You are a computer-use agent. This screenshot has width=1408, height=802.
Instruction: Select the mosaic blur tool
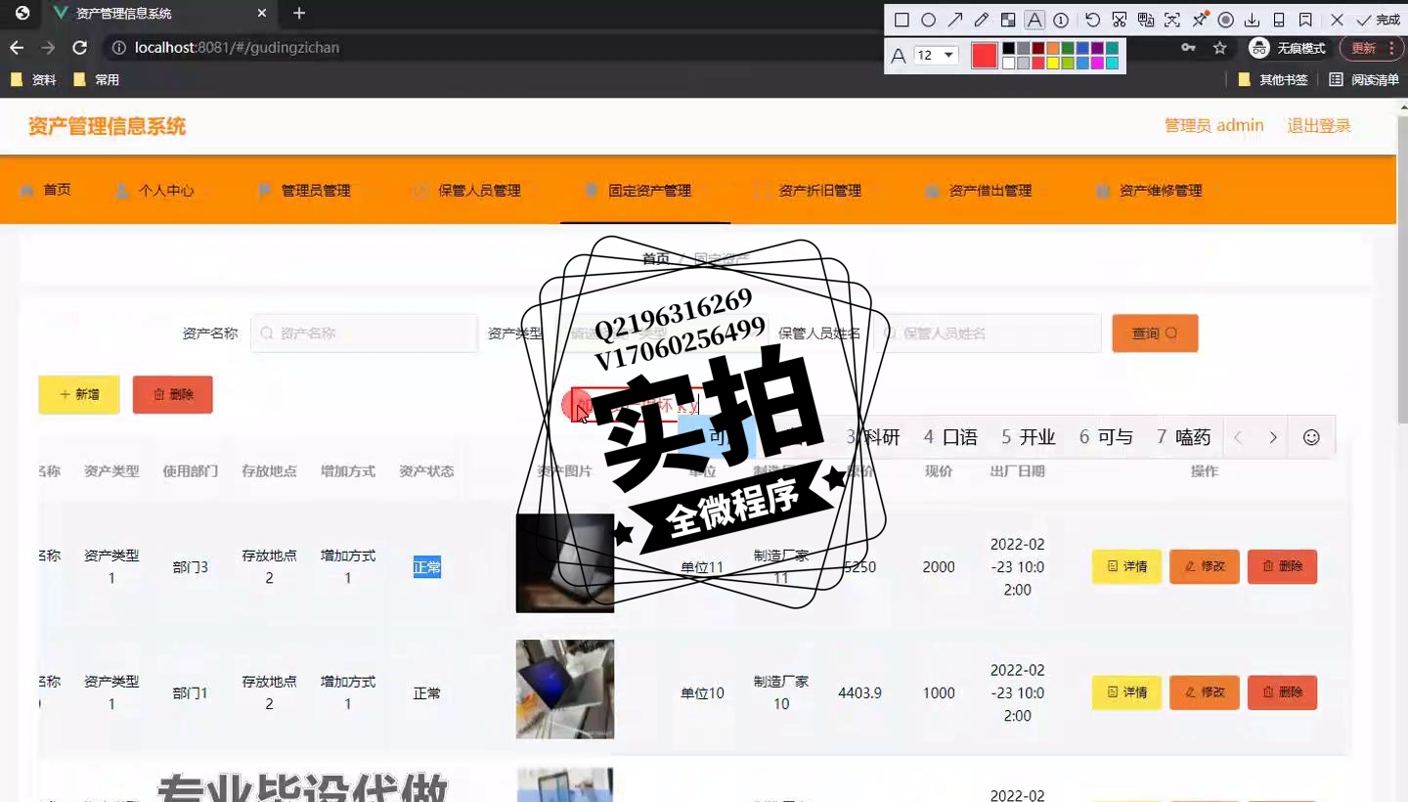click(1008, 20)
